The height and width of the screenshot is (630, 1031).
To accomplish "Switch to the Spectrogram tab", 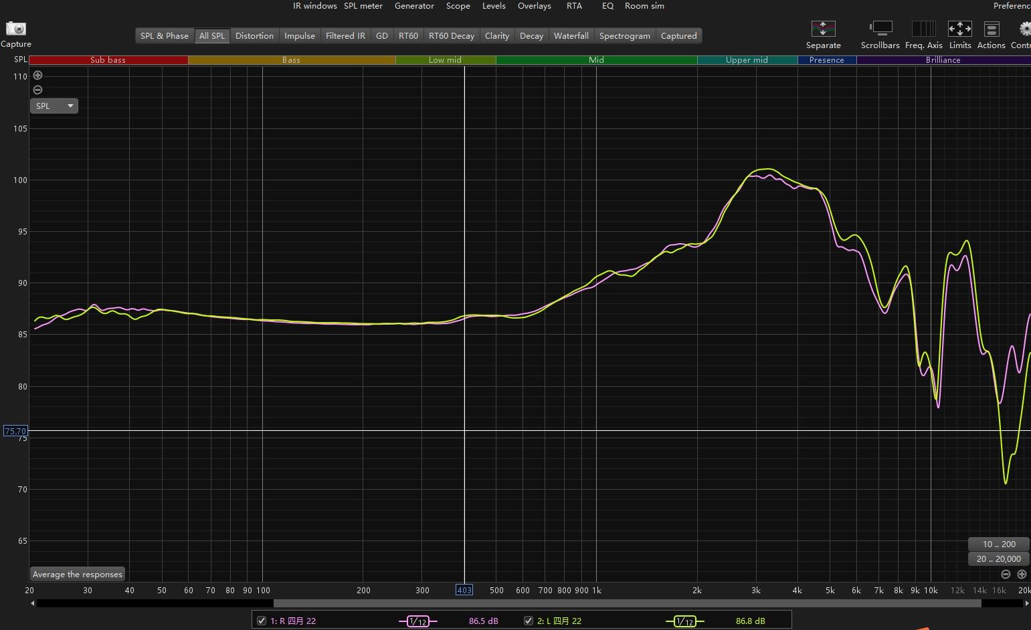I will pos(624,36).
